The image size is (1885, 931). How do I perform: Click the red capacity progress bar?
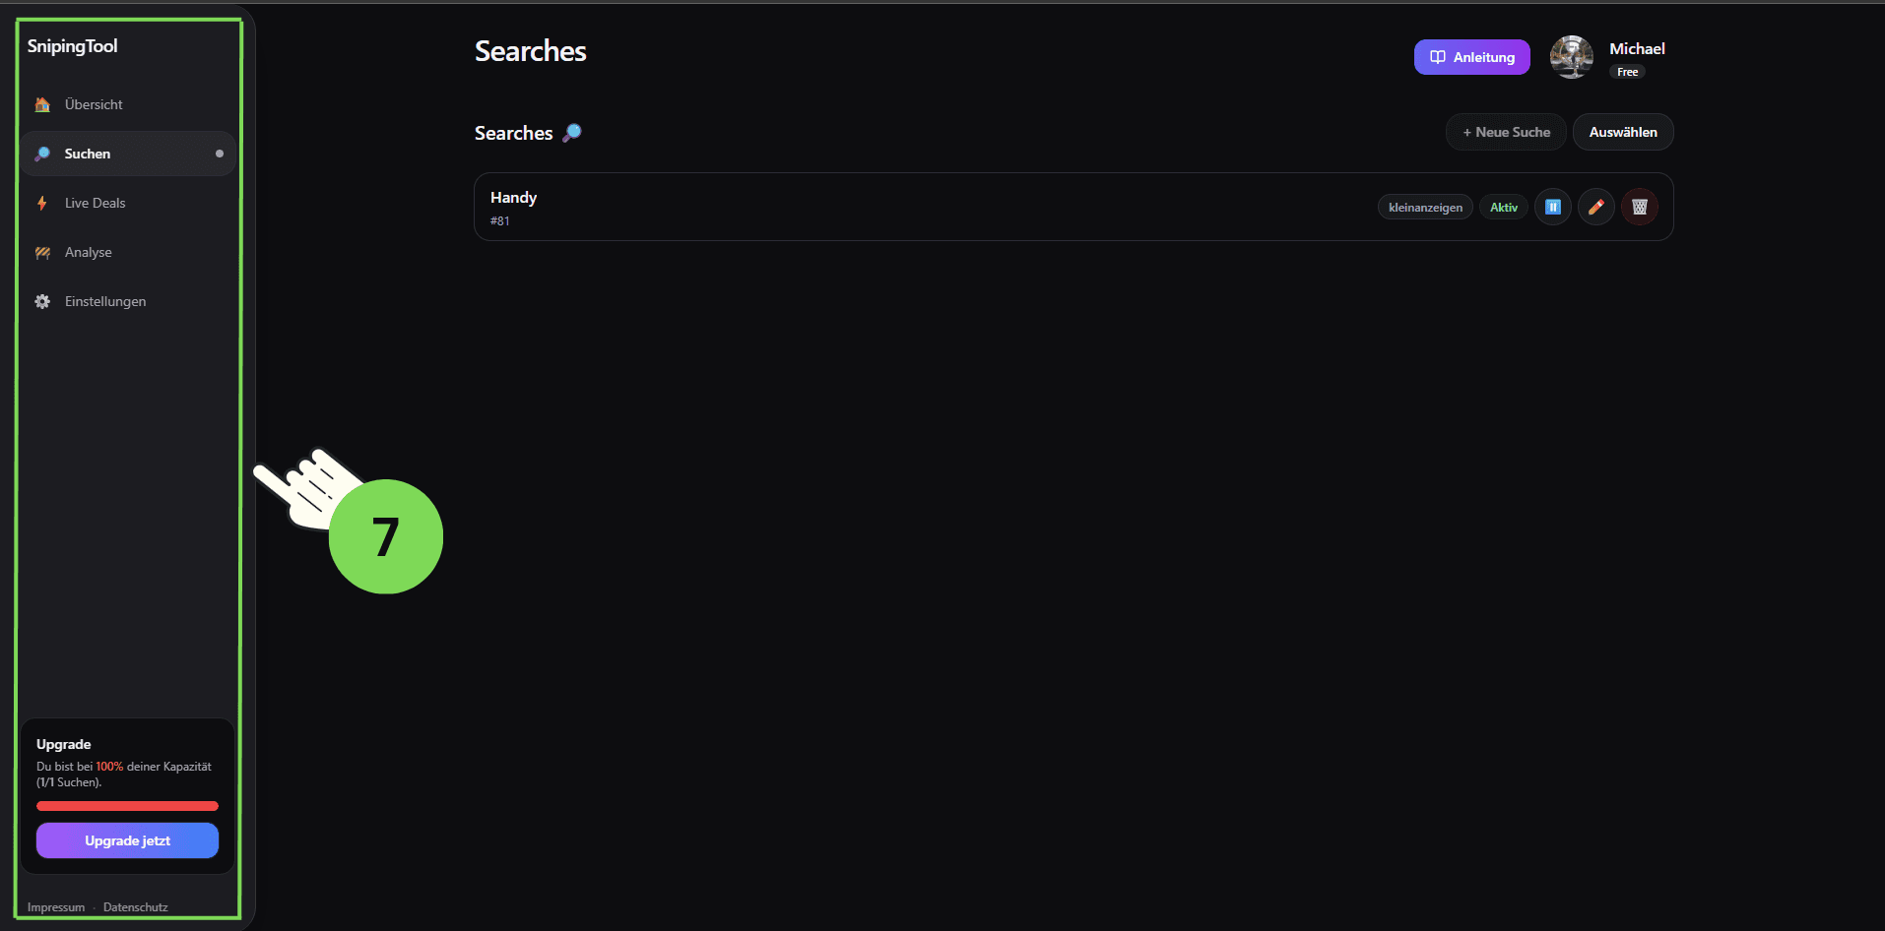[x=127, y=805]
